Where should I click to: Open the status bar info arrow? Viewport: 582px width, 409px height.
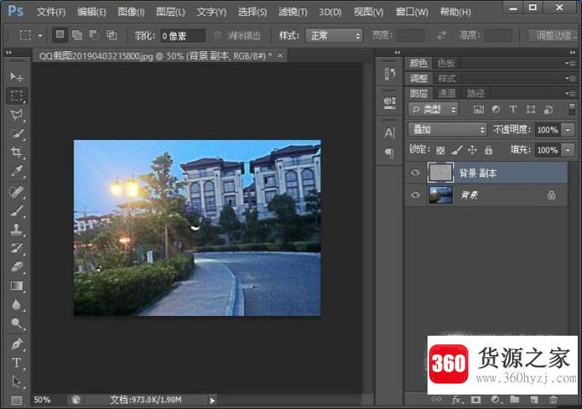(212, 400)
